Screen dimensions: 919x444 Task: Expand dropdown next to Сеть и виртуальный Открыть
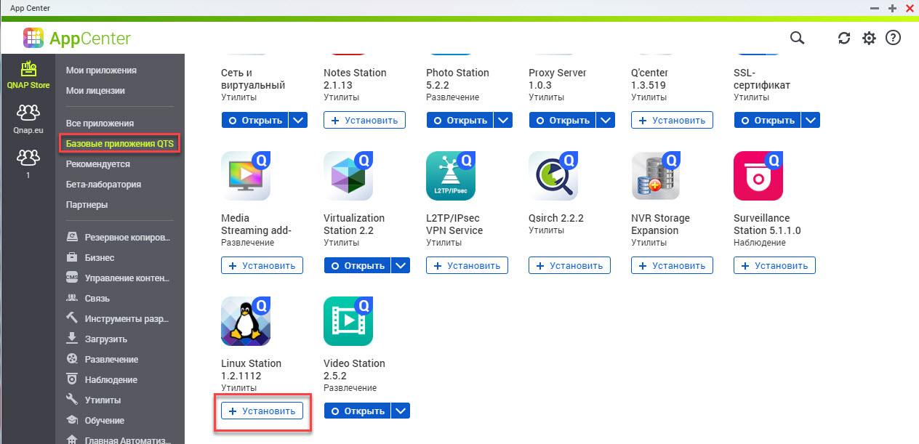298,120
